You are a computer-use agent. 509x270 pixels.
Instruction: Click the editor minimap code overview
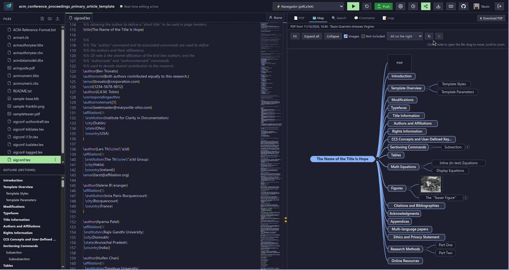(x=271, y=146)
